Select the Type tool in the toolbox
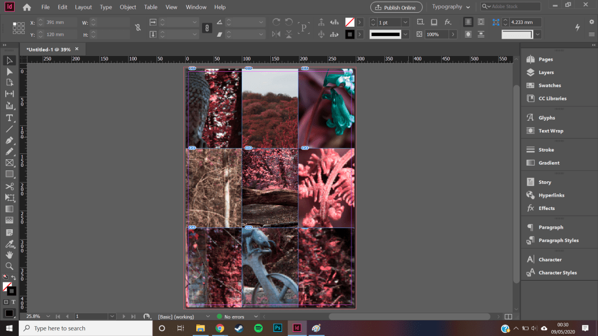 click(9, 117)
